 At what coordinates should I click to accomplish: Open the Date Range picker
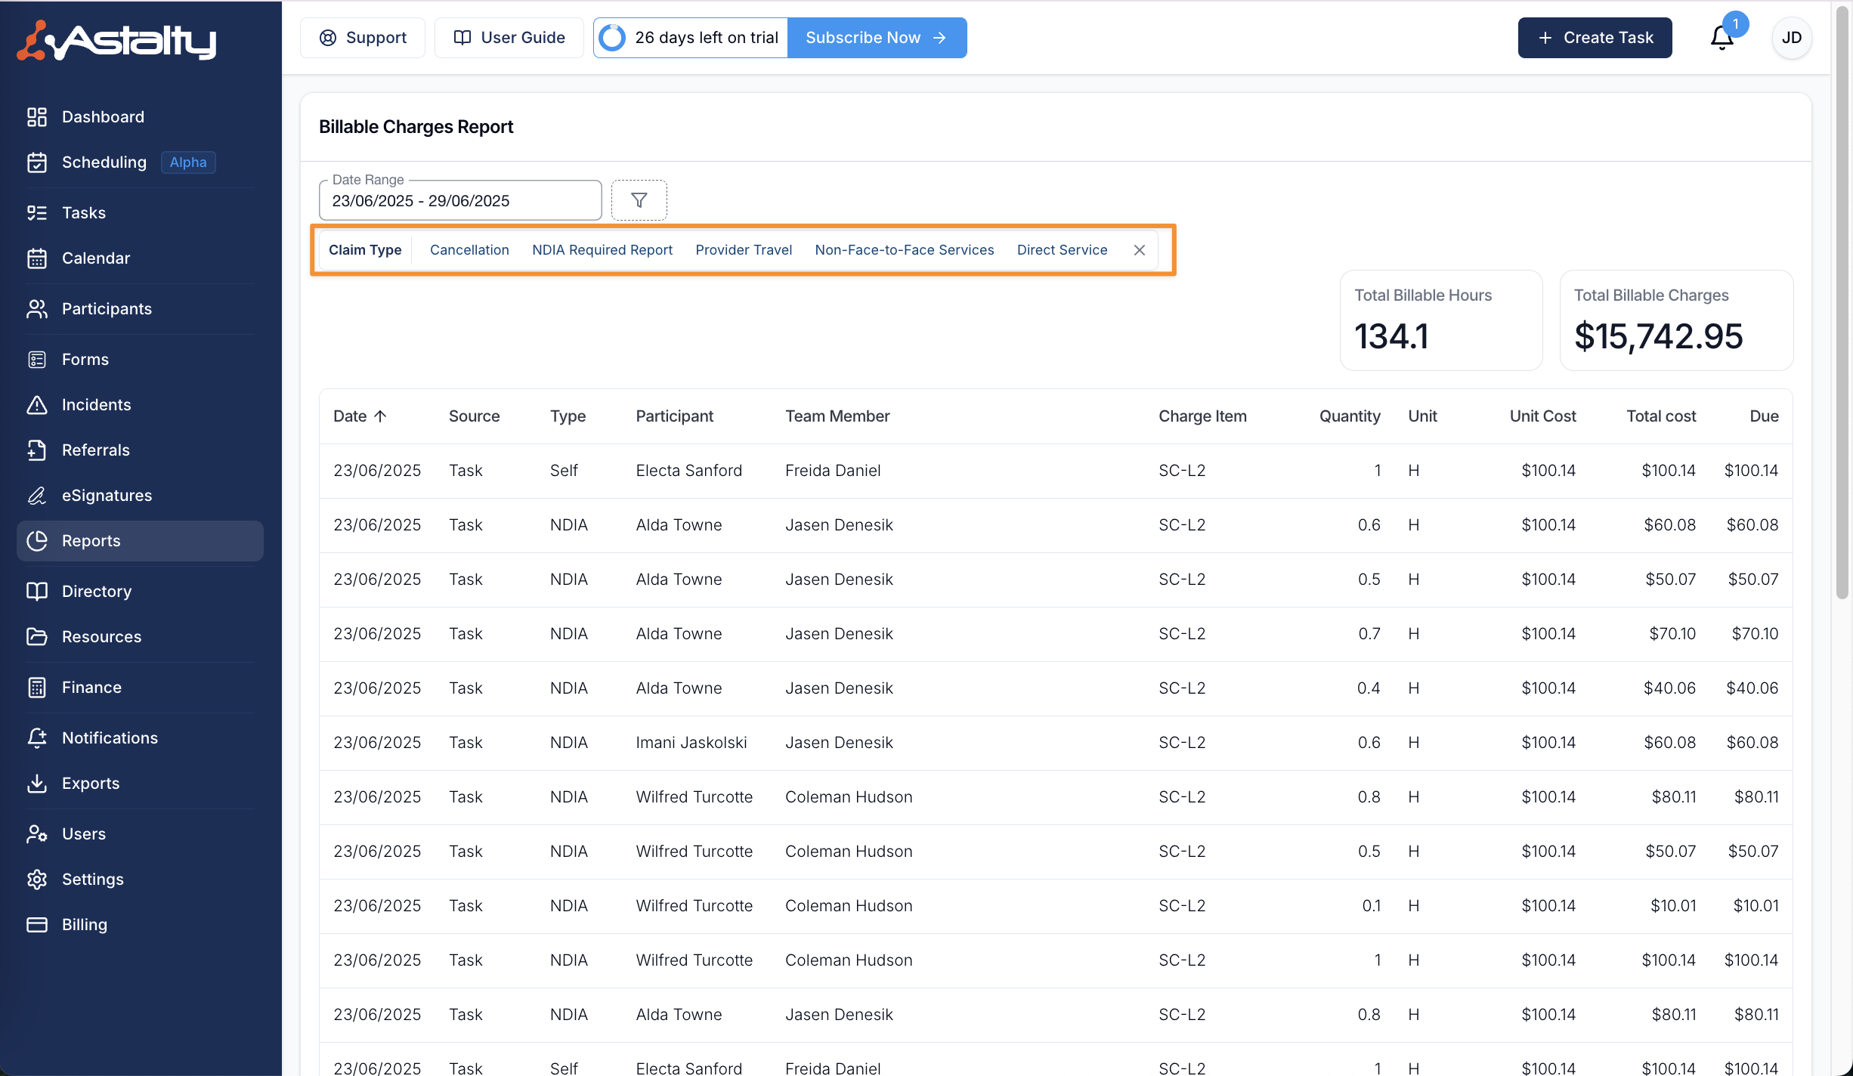click(x=459, y=201)
